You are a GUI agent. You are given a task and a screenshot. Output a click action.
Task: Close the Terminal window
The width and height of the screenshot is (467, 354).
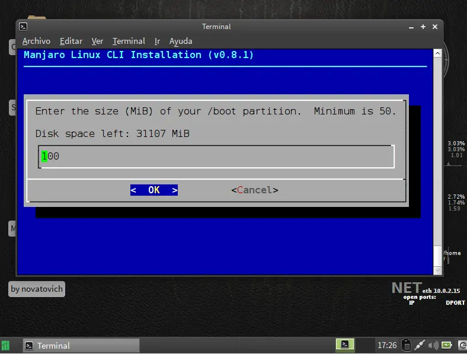(435, 27)
